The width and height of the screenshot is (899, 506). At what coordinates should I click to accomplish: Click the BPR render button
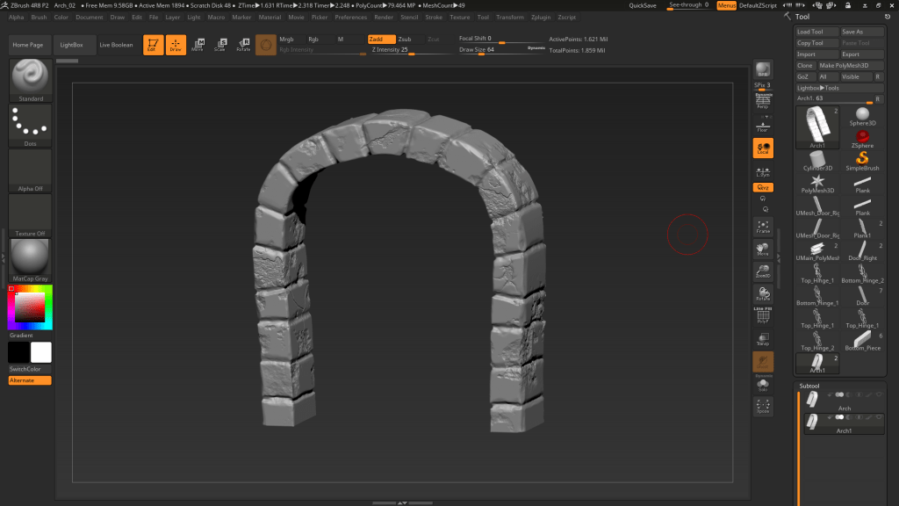[763, 71]
